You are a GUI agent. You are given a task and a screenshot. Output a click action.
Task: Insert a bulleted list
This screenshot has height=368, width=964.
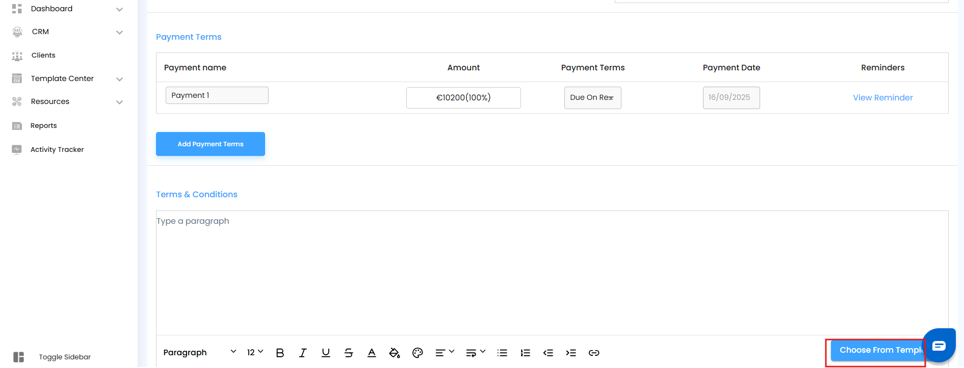pos(502,353)
